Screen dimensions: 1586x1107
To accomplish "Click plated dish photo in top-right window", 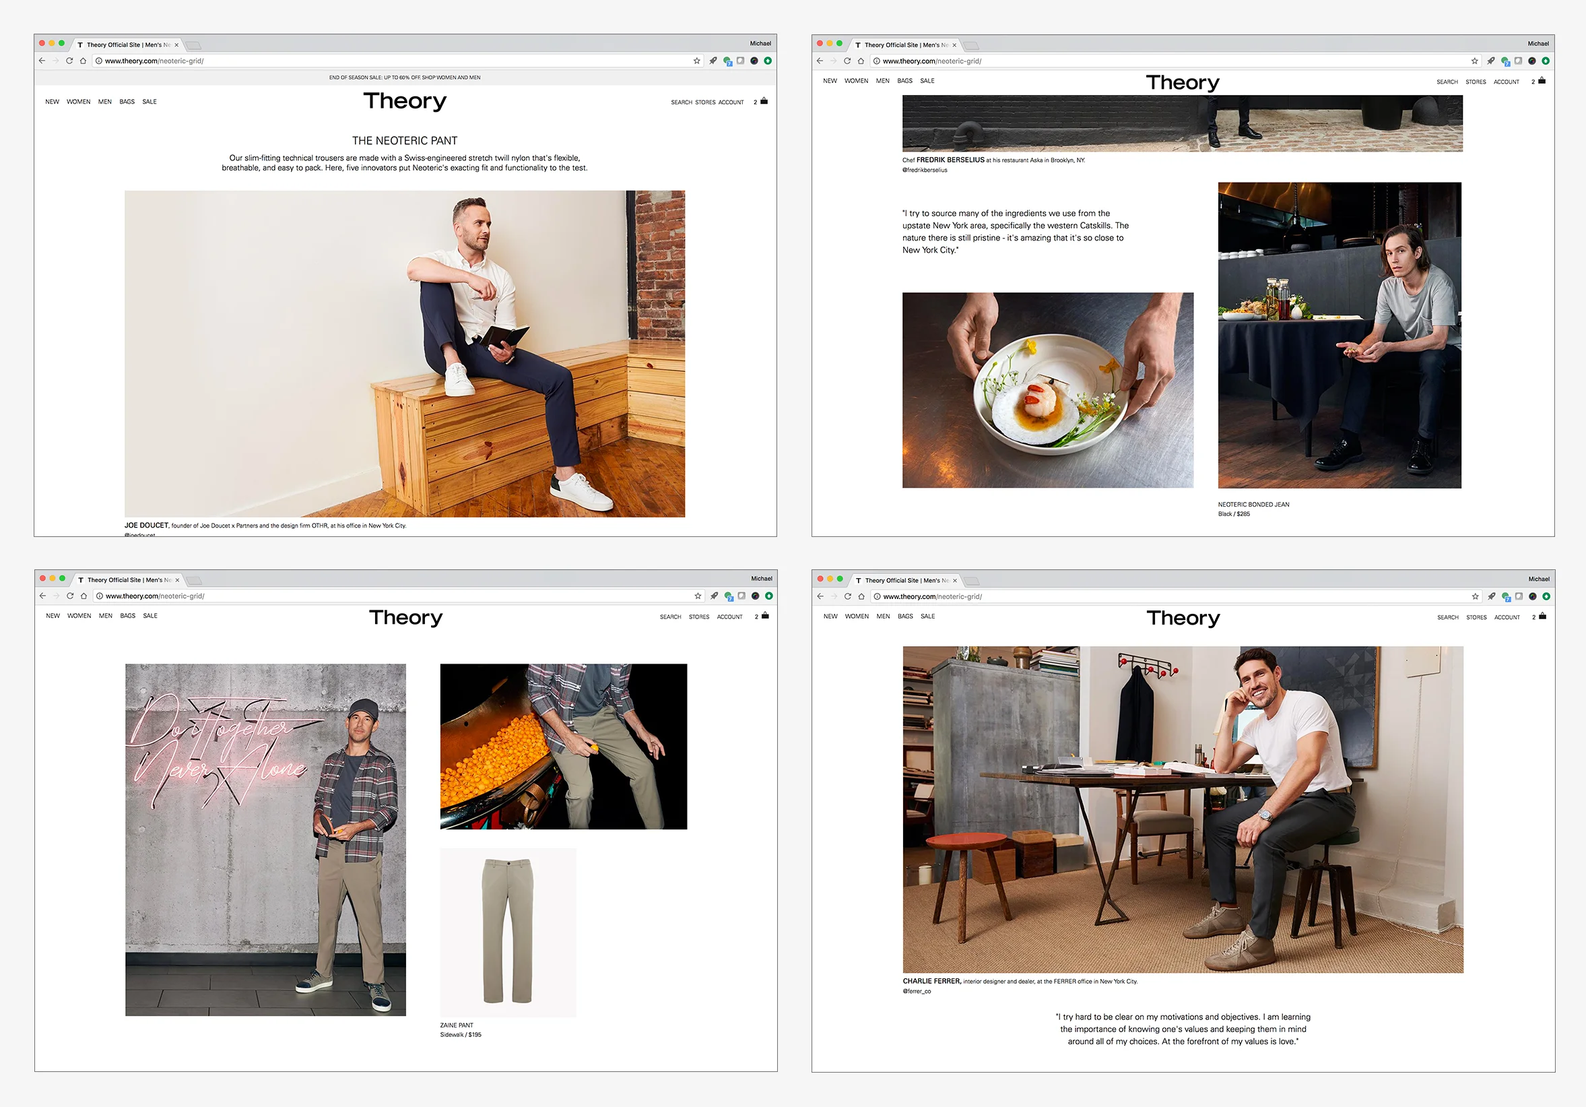I will (1048, 389).
